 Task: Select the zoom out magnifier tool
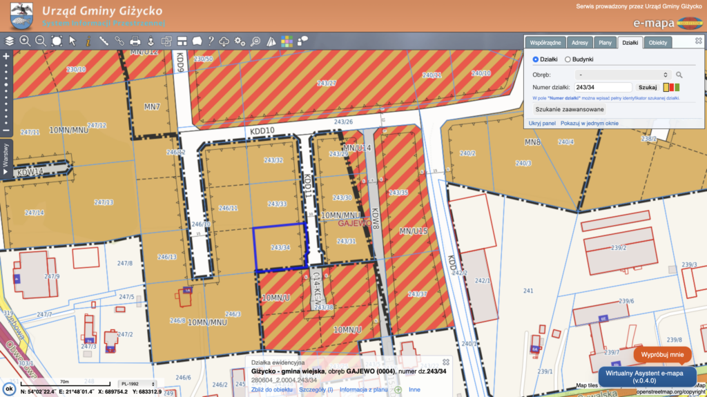click(x=41, y=41)
